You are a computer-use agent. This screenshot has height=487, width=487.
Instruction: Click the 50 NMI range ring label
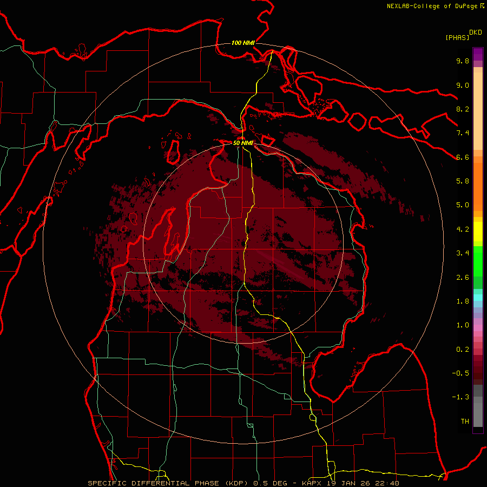243,143
